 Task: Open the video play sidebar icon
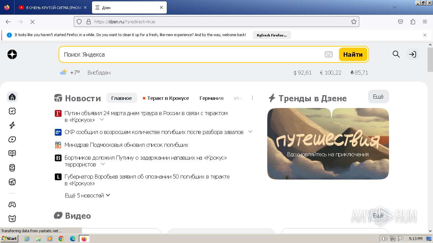click(12, 139)
